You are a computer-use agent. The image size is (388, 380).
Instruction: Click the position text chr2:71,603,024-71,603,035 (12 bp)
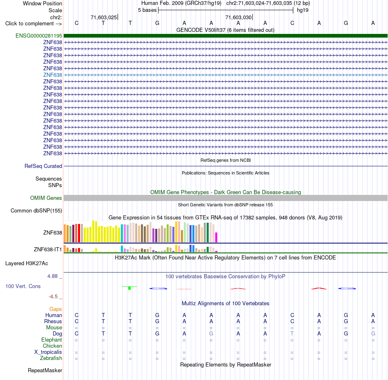tap(268, 3)
